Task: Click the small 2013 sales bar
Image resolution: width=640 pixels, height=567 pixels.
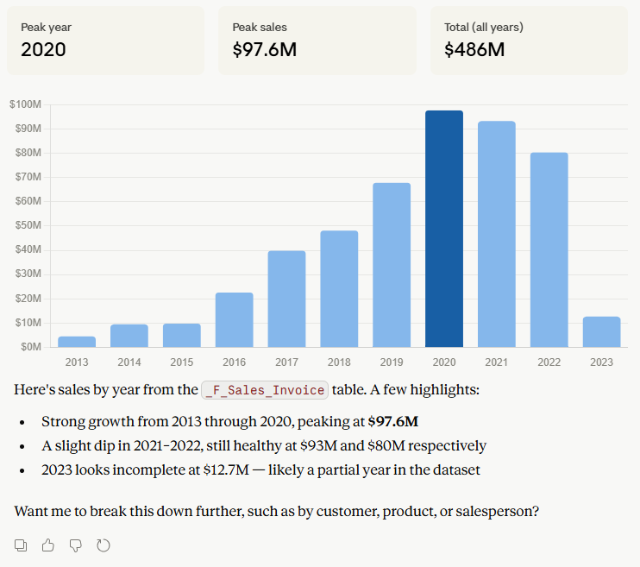Action: click(77, 342)
